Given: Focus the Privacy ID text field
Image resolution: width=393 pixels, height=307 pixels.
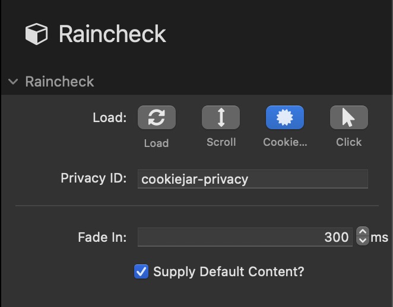Looking at the screenshot, I should tap(253, 179).
